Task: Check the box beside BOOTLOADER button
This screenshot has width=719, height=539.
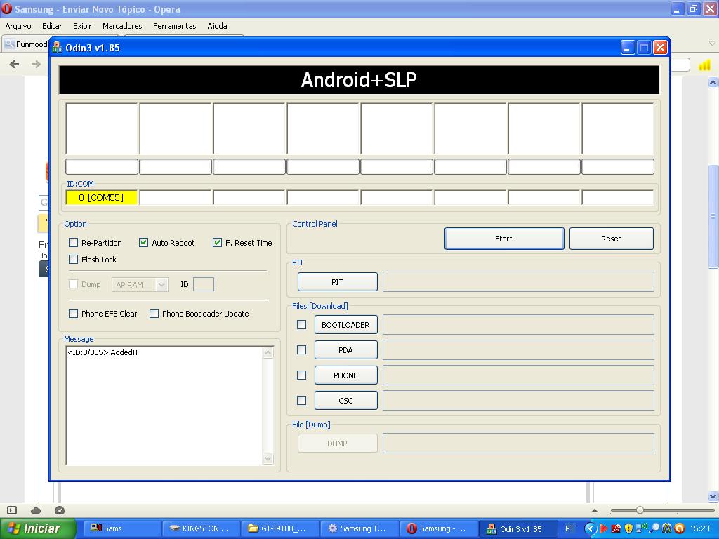Action: tap(302, 324)
